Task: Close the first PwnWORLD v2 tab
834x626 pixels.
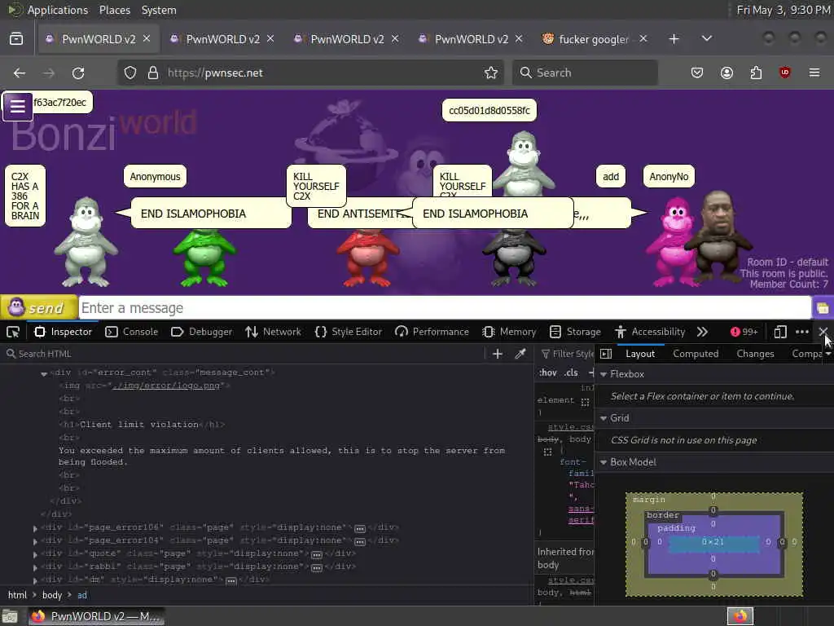Action: pyautogui.click(x=147, y=39)
